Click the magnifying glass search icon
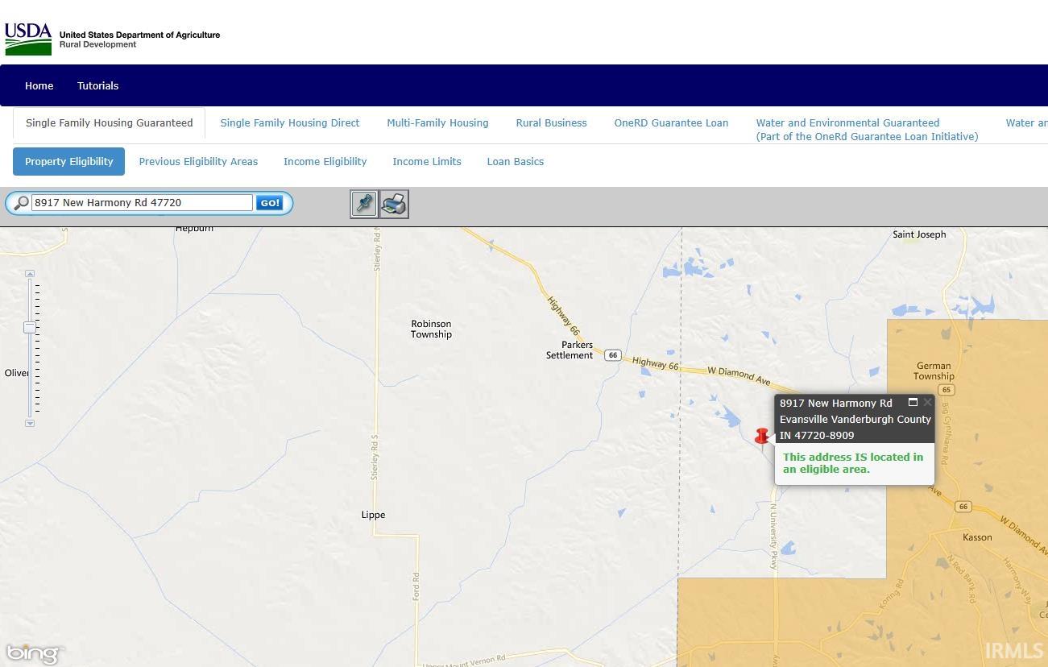The image size is (1048, 667). click(x=21, y=203)
